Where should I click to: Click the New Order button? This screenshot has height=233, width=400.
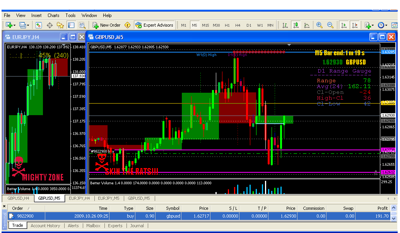coord(107,25)
